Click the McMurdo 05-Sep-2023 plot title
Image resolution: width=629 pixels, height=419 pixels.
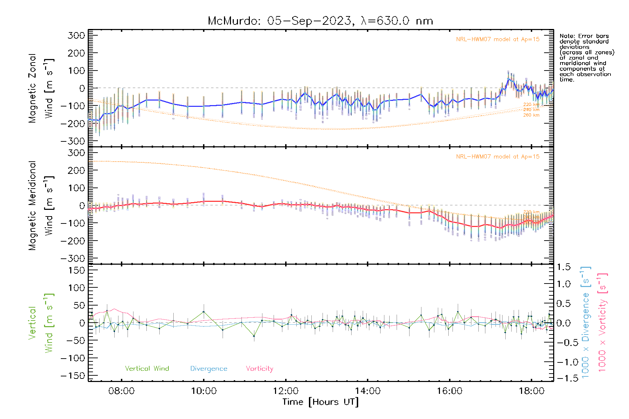tap(320, 21)
